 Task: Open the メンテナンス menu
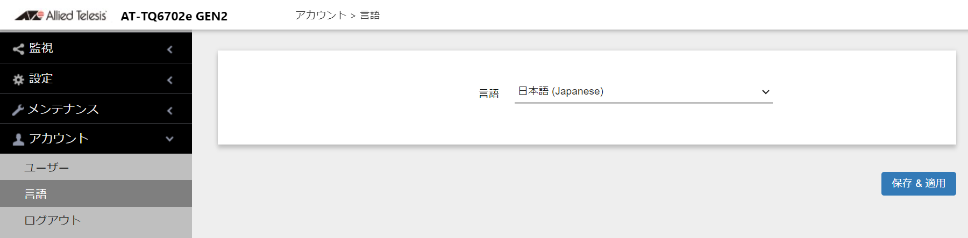[96, 109]
